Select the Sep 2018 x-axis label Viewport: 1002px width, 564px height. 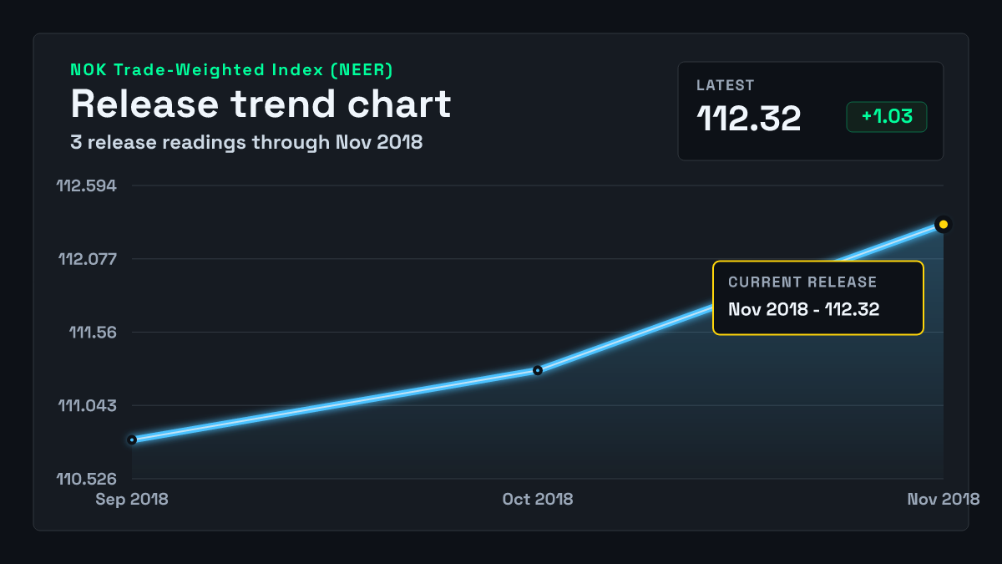[132, 499]
